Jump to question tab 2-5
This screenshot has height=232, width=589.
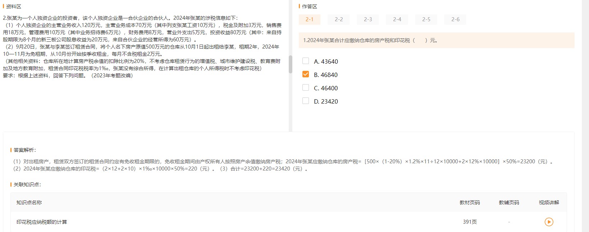click(426, 19)
